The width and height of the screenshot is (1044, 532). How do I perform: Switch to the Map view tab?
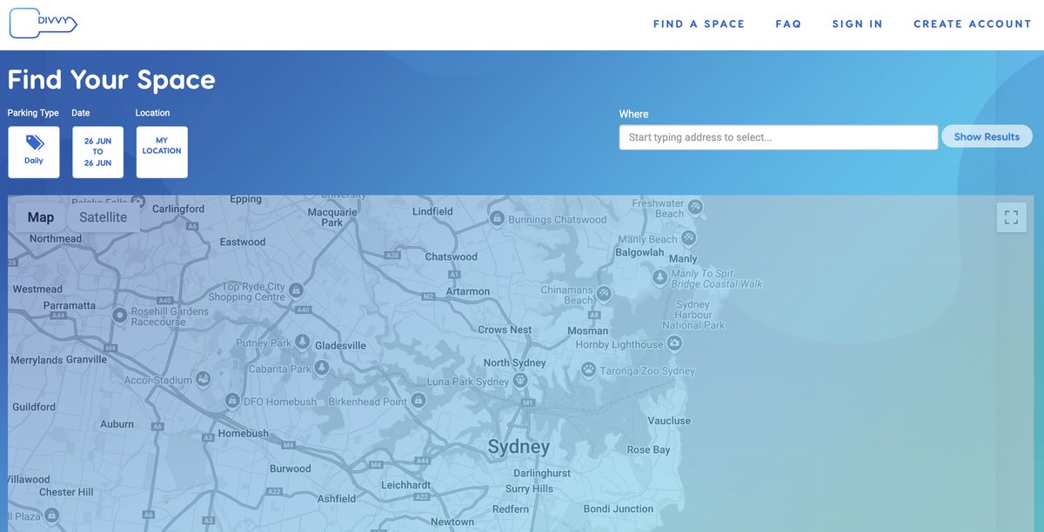coord(41,217)
